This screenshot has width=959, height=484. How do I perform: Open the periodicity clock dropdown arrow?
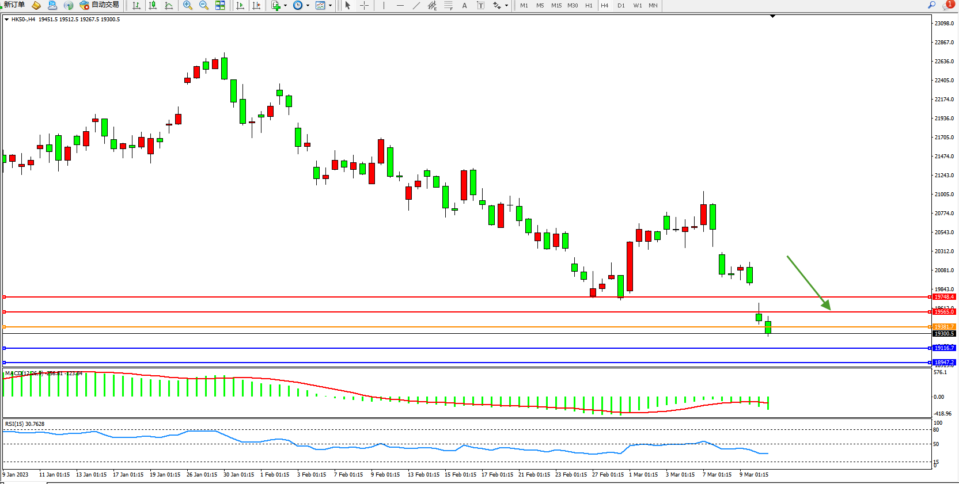coord(308,6)
